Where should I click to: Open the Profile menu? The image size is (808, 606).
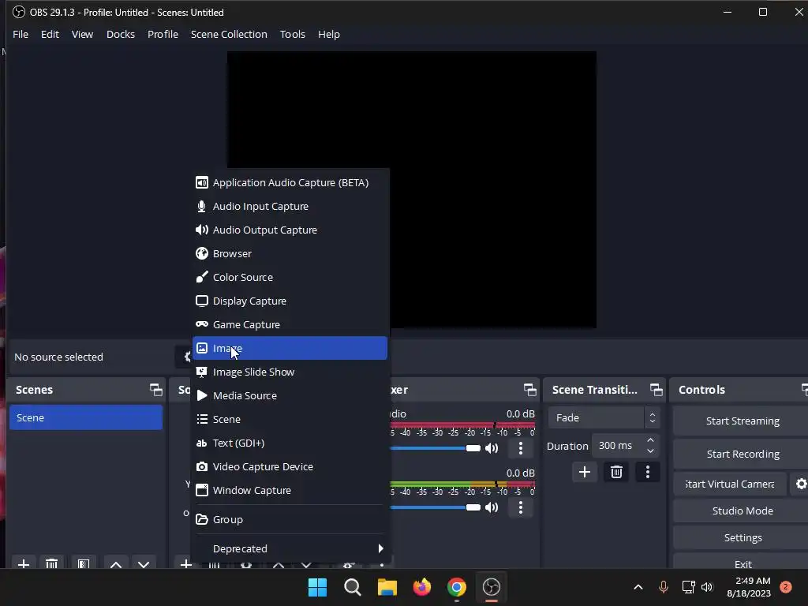163,34
